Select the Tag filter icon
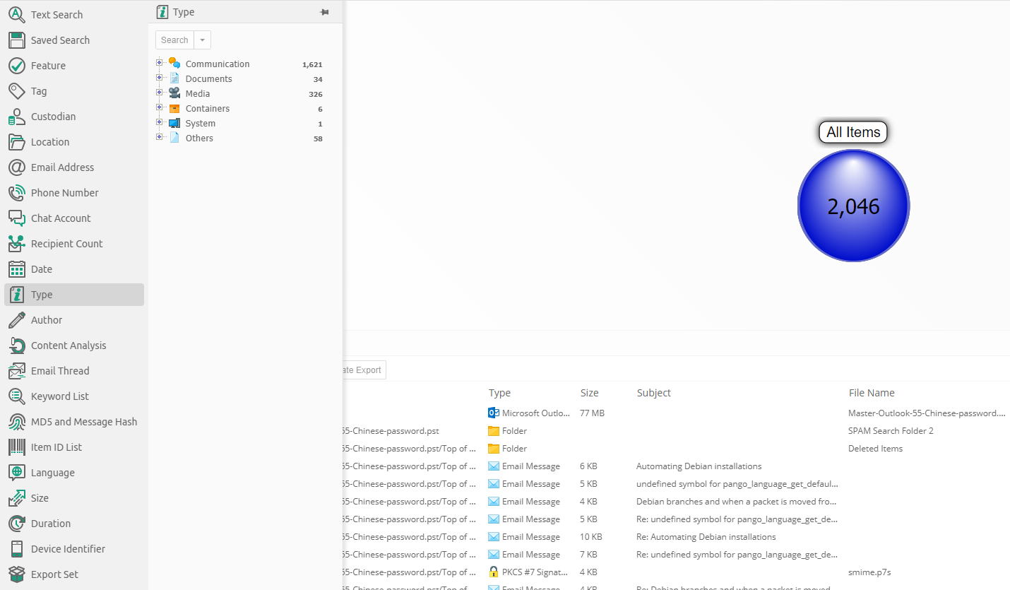Viewport: 1010px width, 590px height. [x=17, y=91]
